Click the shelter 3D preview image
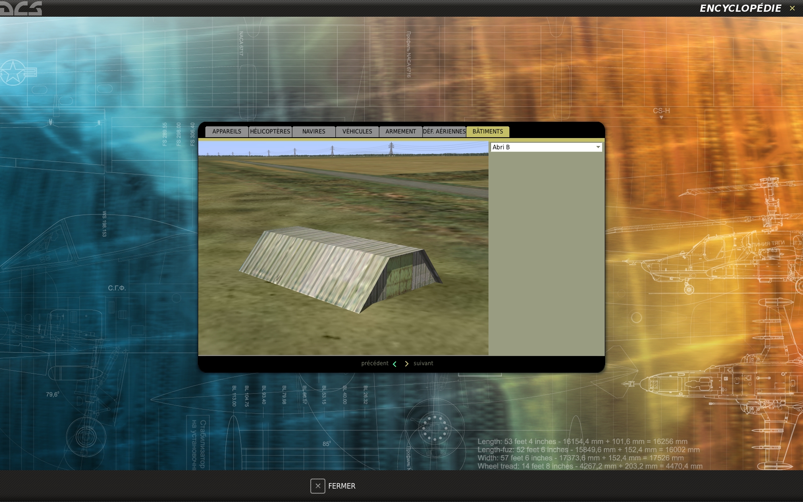This screenshot has height=502, width=803. click(x=343, y=248)
